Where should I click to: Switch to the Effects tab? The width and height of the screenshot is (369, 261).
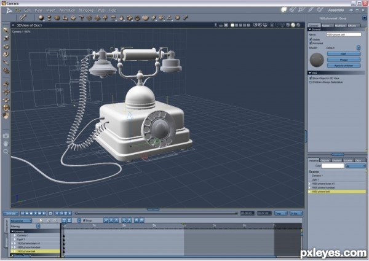(352, 25)
